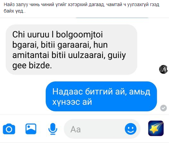Click хүнээс ай line in sent message

tap(72, 102)
